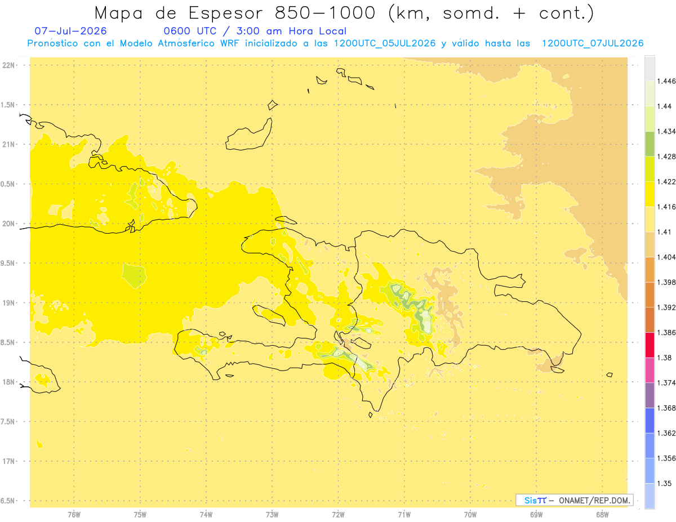The height and width of the screenshot is (522, 676).
Task: Click the longitude axis label '69W'
Action: pos(536,515)
